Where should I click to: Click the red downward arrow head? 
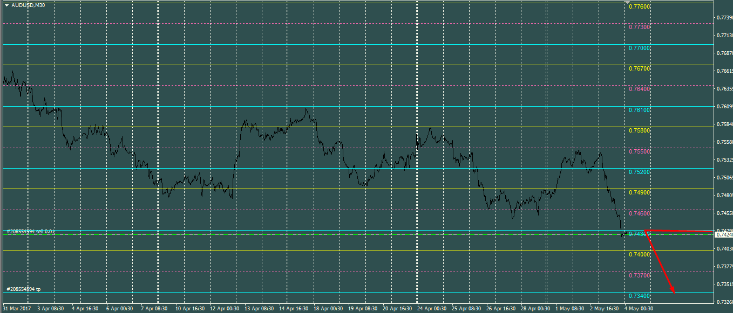(673, 291)
